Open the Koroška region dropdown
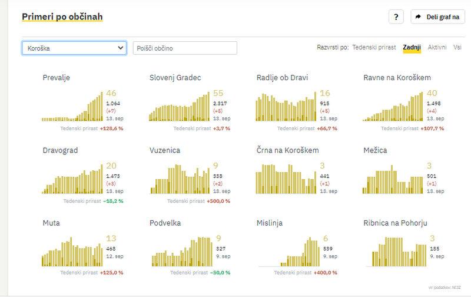This screenshot has width=471, height=297. [74, 48]
